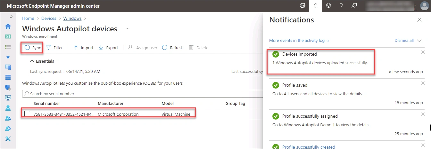Close the Notifications panel
The image size is (431, 149).
(419, 20)
